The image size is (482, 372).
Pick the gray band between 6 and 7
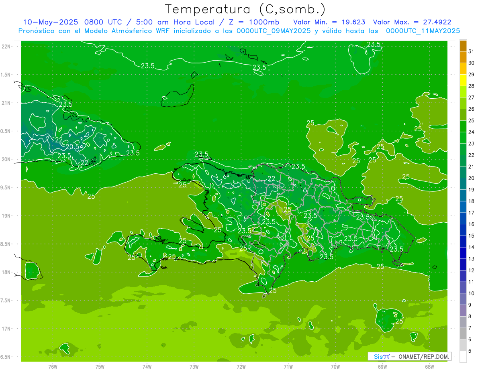click(x=463, y=333)
